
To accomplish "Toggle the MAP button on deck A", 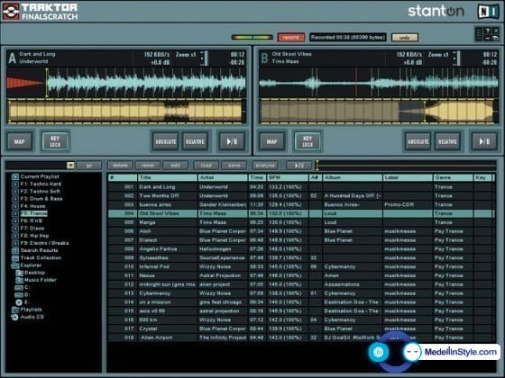I will point(19,141).
